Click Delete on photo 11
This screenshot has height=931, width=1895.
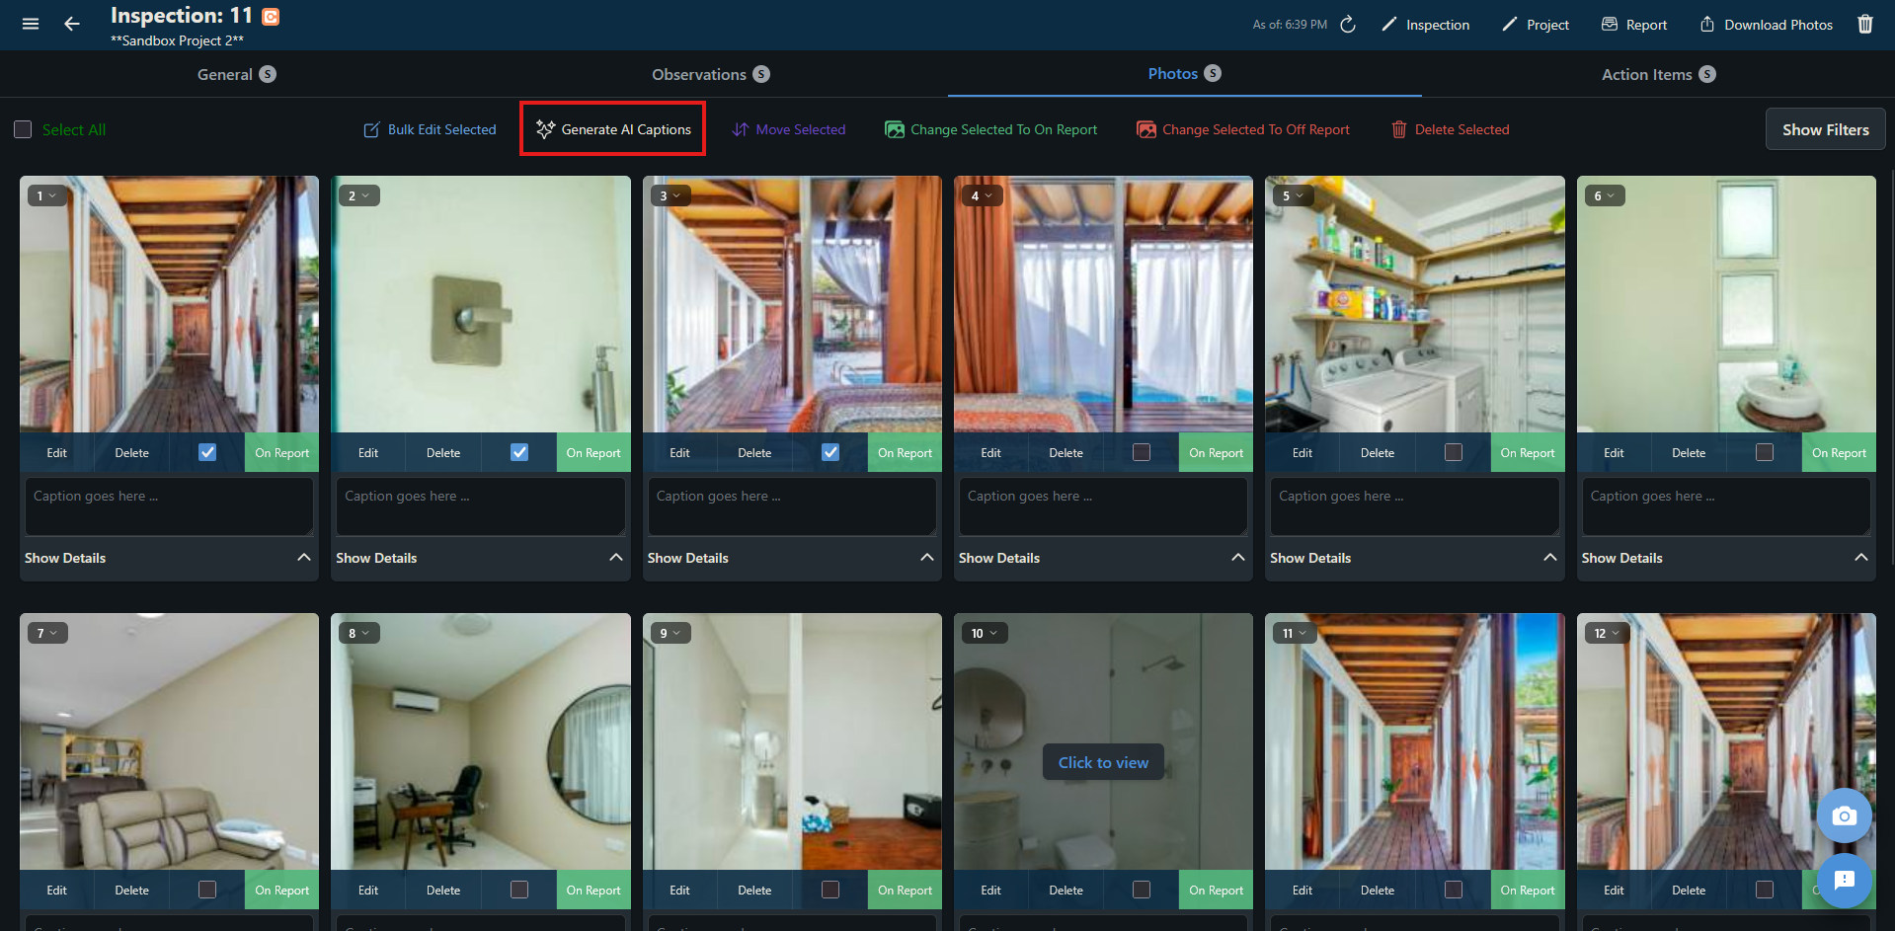(x=1378, y=890)
